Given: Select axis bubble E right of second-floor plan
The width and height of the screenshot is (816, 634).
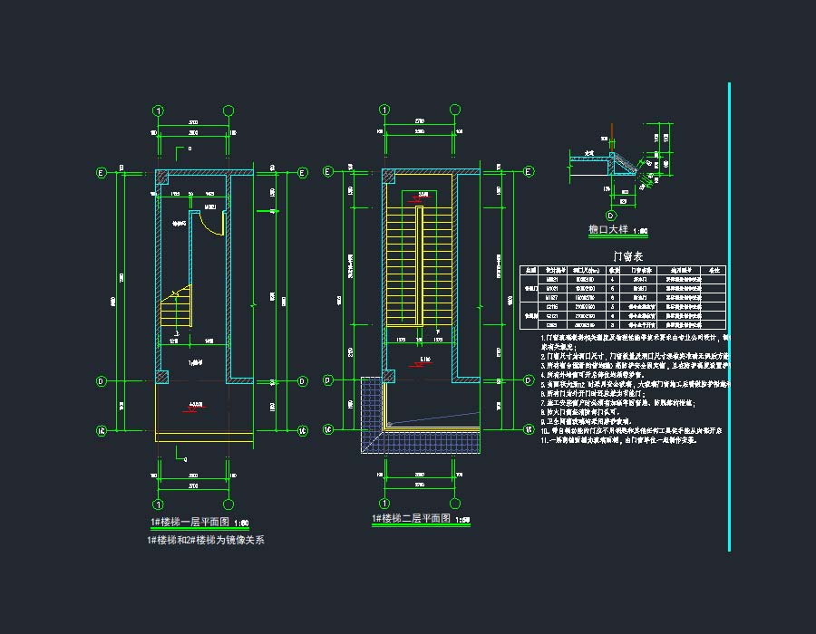Looking at the screenshot, I should [x=529, y=171].
